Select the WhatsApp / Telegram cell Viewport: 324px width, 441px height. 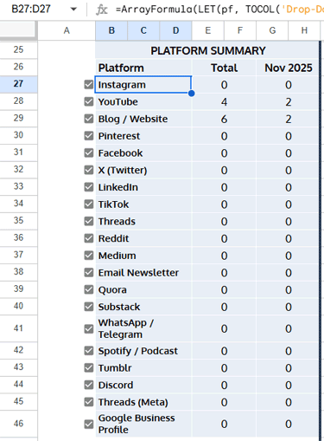[143, 328]
